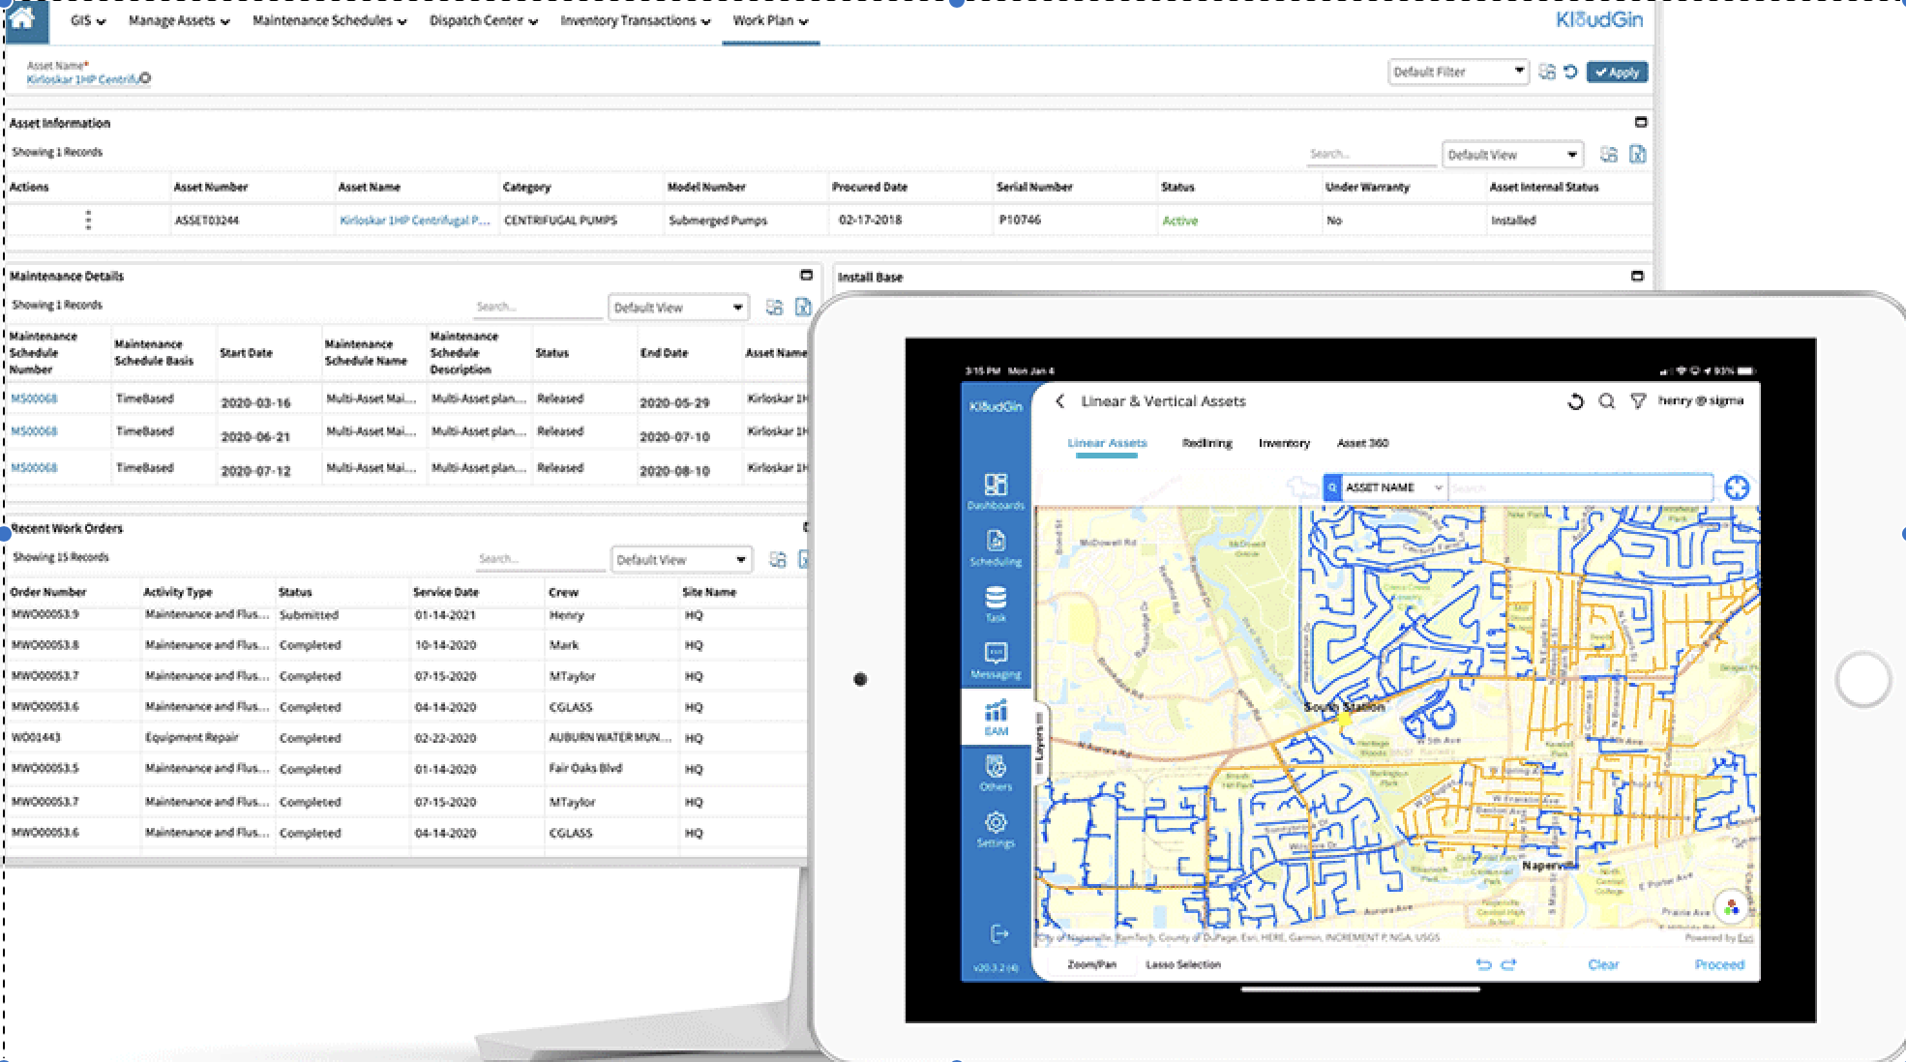Open Settings from the tablet sidebar
Screen dimensions: 1906x1062
(x=995, y=825)
